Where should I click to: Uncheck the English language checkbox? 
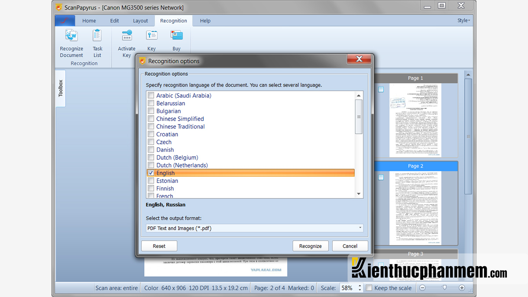click(151, 173)
